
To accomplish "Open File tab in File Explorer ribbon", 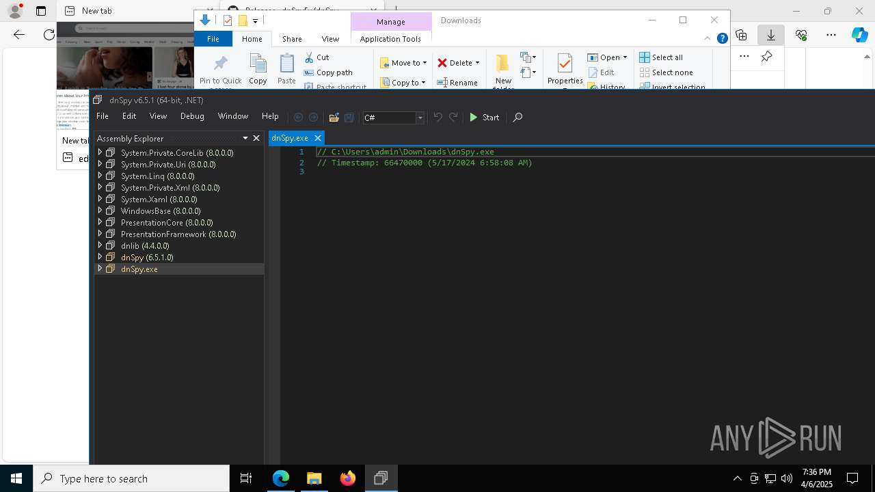I will pyautogui.click(x=213, y=39).
